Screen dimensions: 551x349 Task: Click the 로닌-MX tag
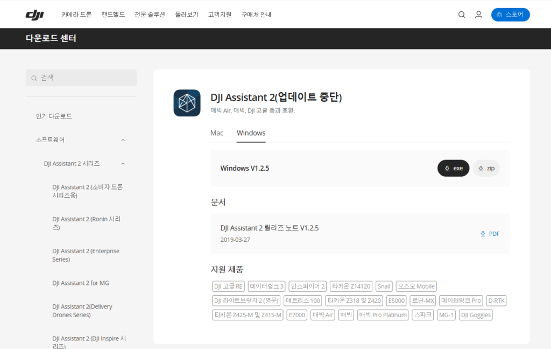coord(423,301)
